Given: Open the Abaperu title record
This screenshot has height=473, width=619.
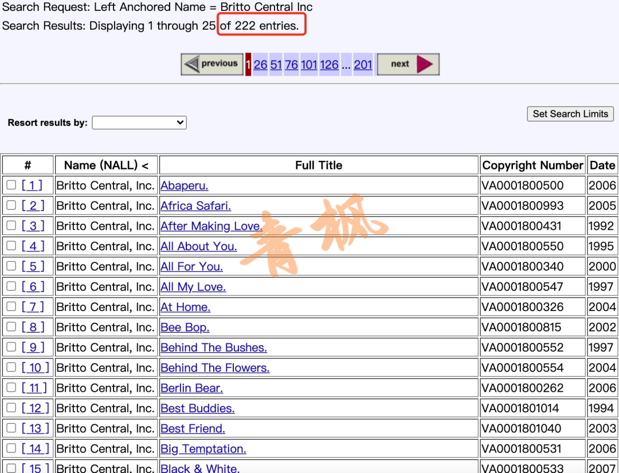Looking at the screenshot, I should tap(185, 186).
